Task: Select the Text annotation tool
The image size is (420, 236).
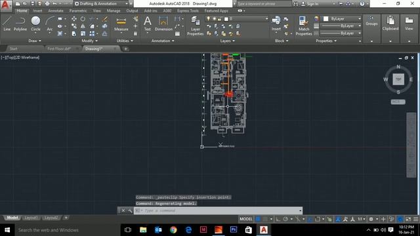Action: tap(147, 24)
